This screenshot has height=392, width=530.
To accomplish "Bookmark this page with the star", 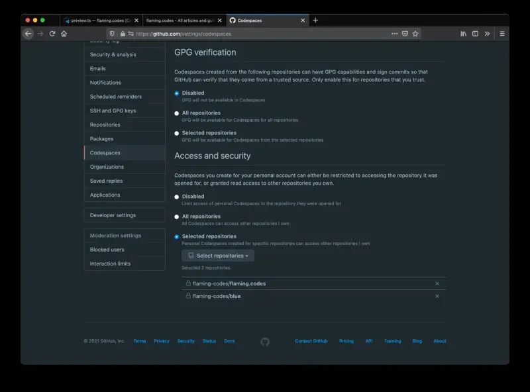I will click(x=415, y=34).
